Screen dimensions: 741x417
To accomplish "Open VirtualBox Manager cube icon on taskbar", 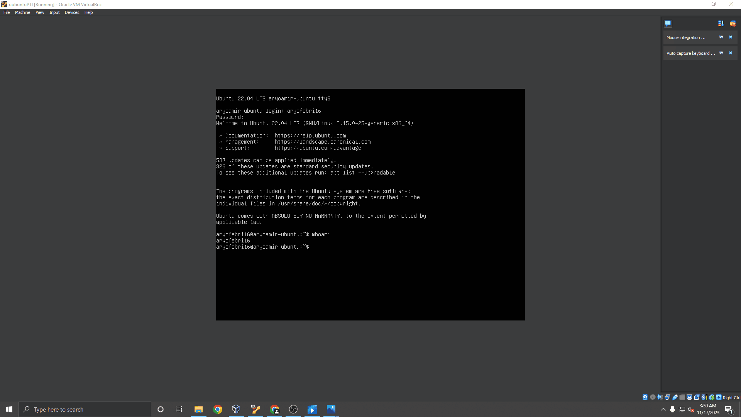I will (x=236, y=409).
